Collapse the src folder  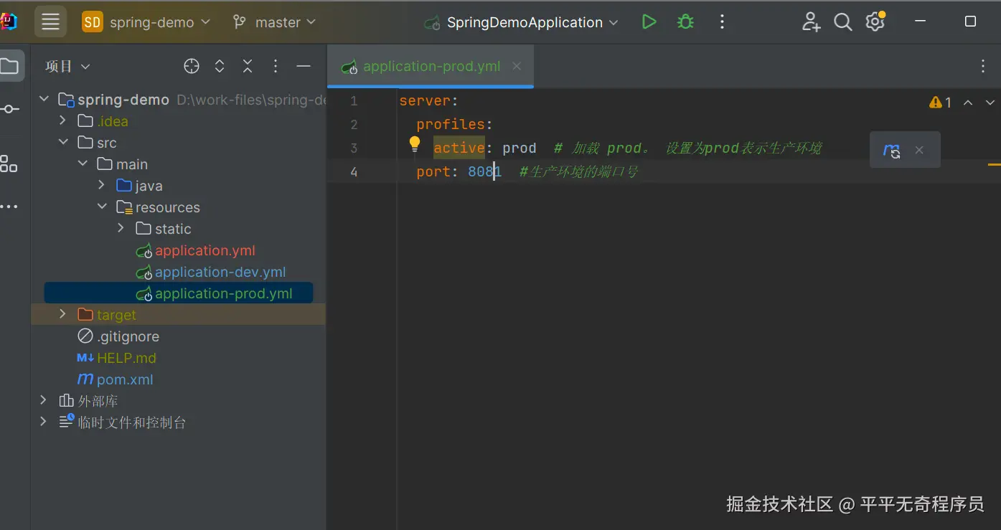point(63,142)
